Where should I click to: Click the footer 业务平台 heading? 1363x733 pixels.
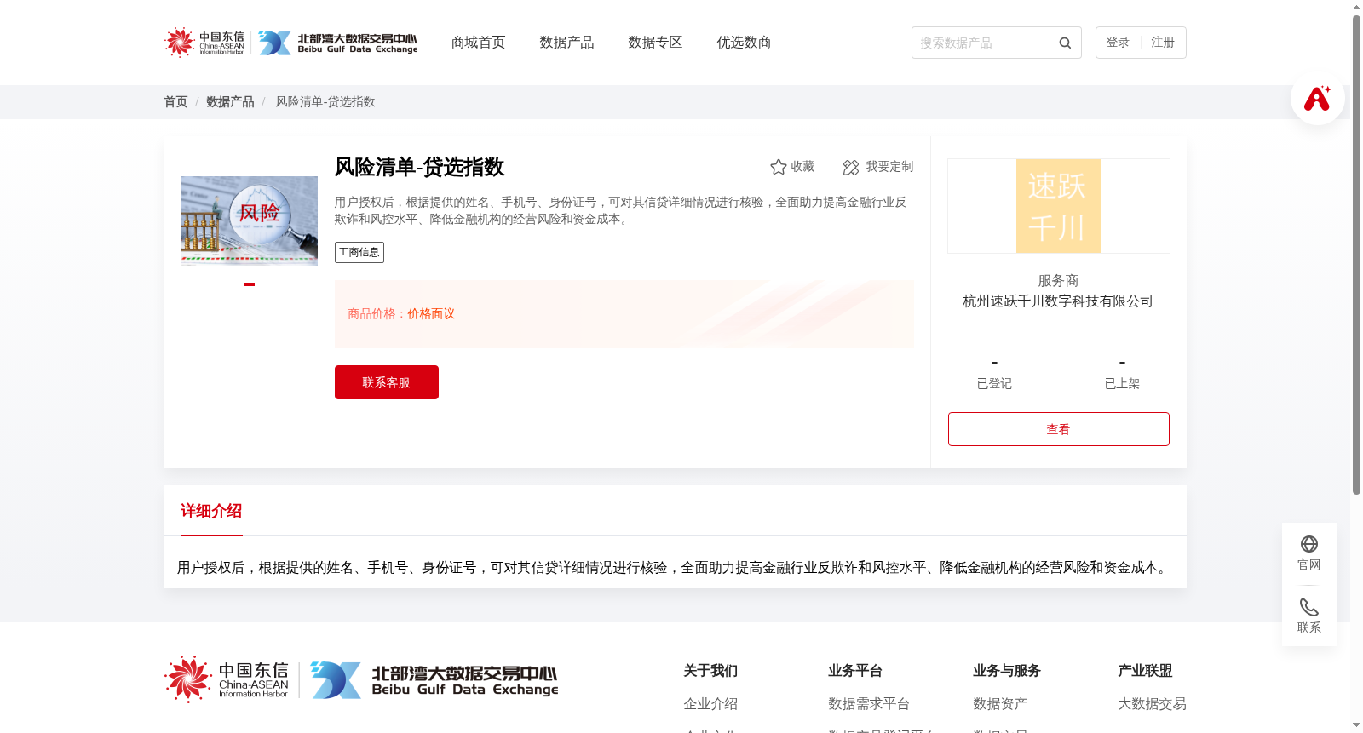pos(855,671)
